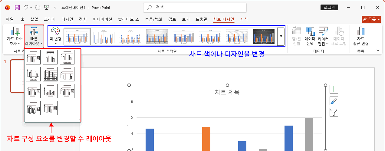The width and height of the screenshot is (385, 151).
Task: Collapse the ribbon with the chevron
Action: click(378, 51)
